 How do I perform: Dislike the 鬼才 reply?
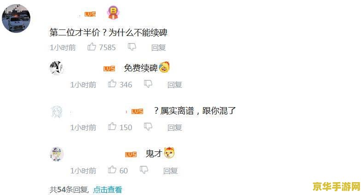pos(144,170)
